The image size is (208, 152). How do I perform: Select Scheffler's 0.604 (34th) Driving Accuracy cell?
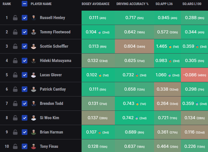[x=135, y=46]
